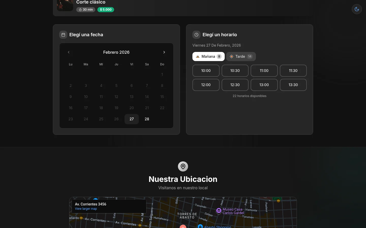Click the calendar icon beside 'Elegí una fecha'
Image resolution: width=366 pixels, height=228 pixels.
tap(63, 35)
